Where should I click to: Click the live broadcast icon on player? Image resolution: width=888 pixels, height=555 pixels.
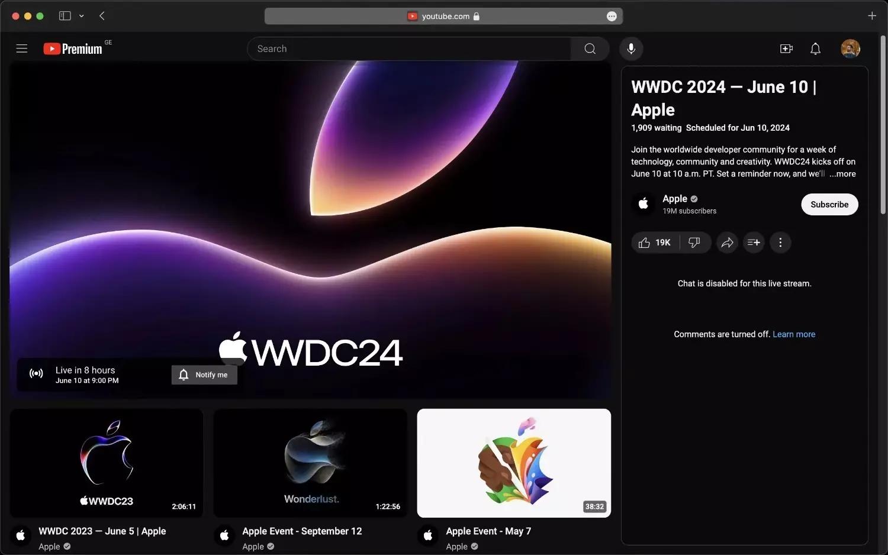36,374
